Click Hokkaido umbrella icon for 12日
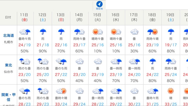The image size is (188, 106). coord(43,32)
